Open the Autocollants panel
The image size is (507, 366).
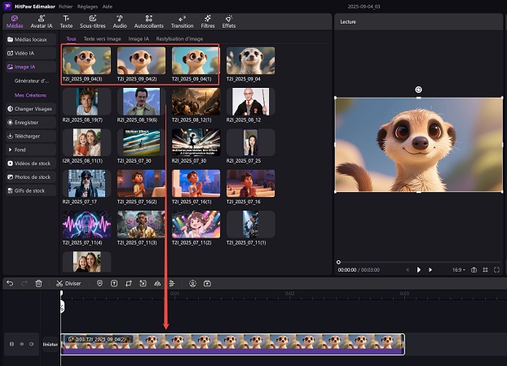tap(148, 22)
